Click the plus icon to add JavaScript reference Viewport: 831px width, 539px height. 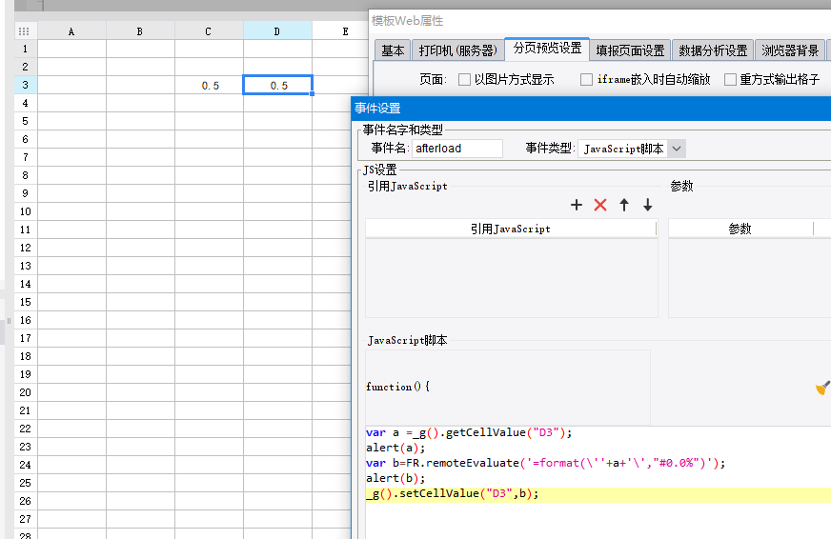click(x=576, y=205)
